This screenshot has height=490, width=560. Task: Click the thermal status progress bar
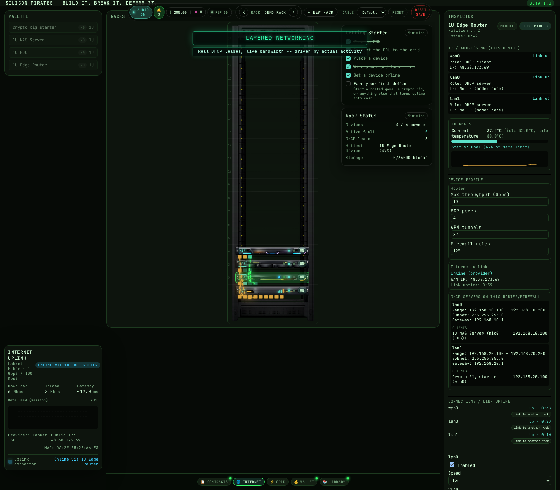[500, 141]
